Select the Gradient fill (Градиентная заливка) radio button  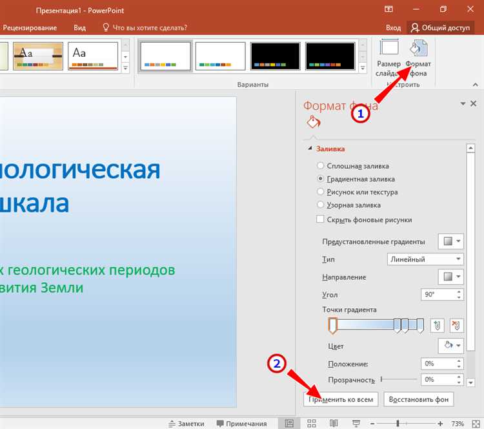coord(320,179)
